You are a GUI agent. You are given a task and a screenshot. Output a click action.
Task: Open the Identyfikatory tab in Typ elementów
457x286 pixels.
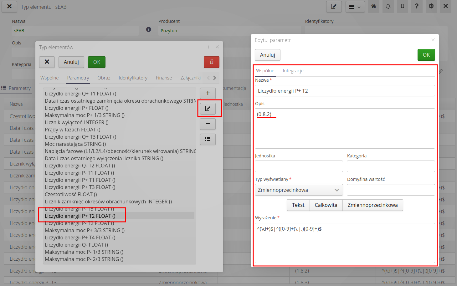point(133,78)
